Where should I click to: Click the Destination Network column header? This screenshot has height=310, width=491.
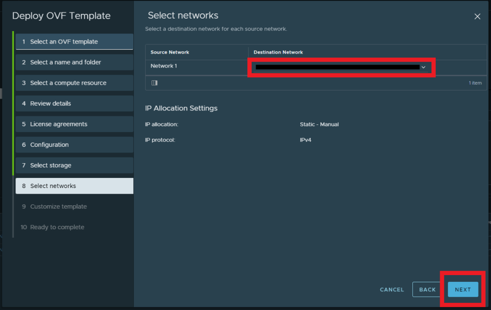[x=278, y=52]
